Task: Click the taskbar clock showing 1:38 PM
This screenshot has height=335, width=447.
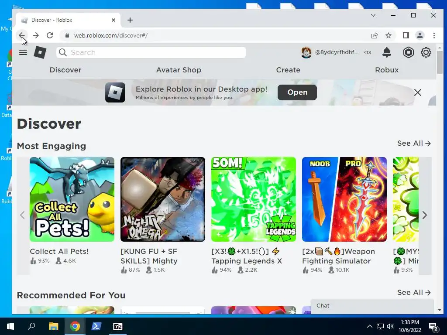Action: click(x=409, y=326)
